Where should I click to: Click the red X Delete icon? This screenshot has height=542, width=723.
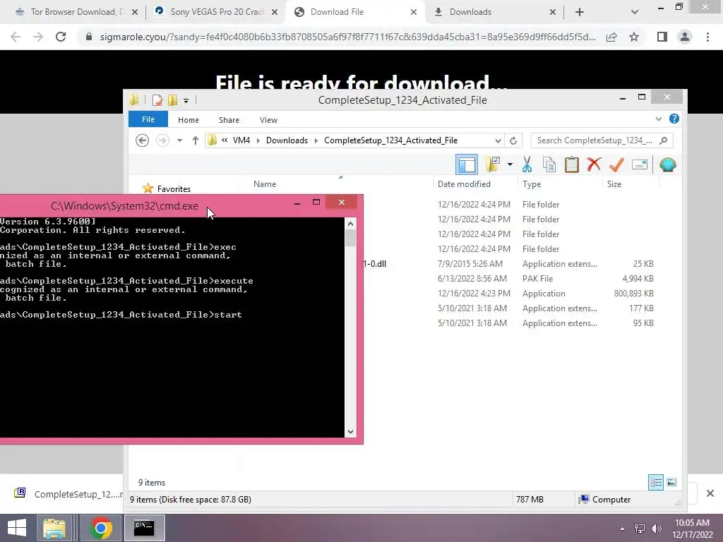[594, 164]
